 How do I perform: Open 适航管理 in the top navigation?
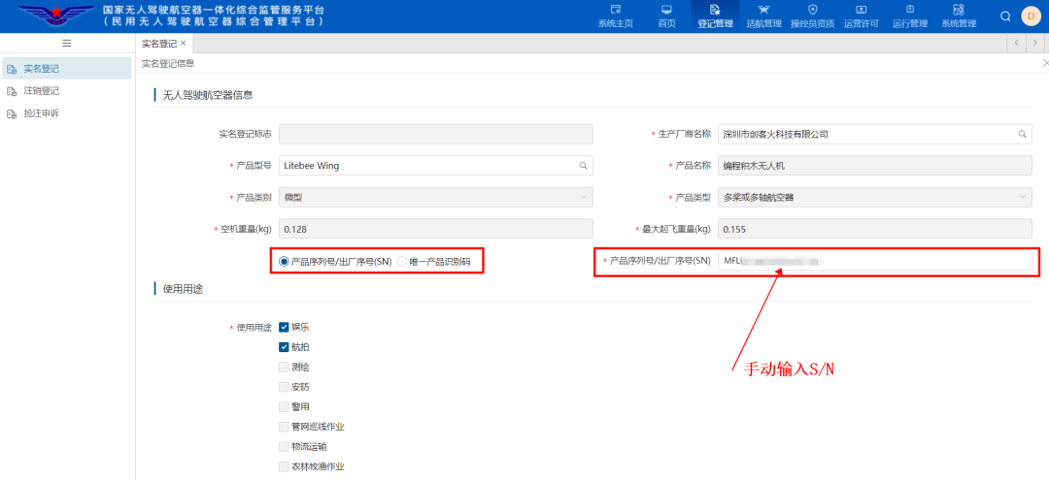[763, 16]
